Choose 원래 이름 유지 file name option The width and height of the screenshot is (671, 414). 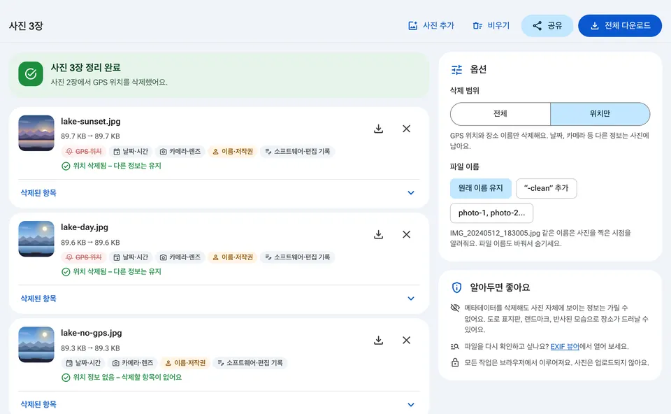(x=481, y=188)
